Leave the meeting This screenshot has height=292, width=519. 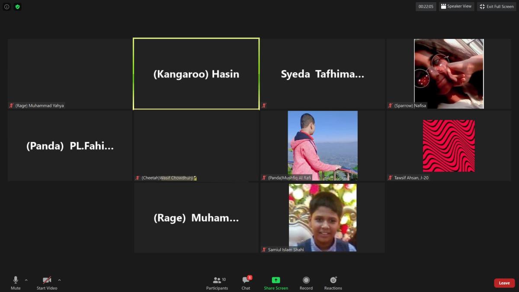pyautogui.click(x=504, y=283)
